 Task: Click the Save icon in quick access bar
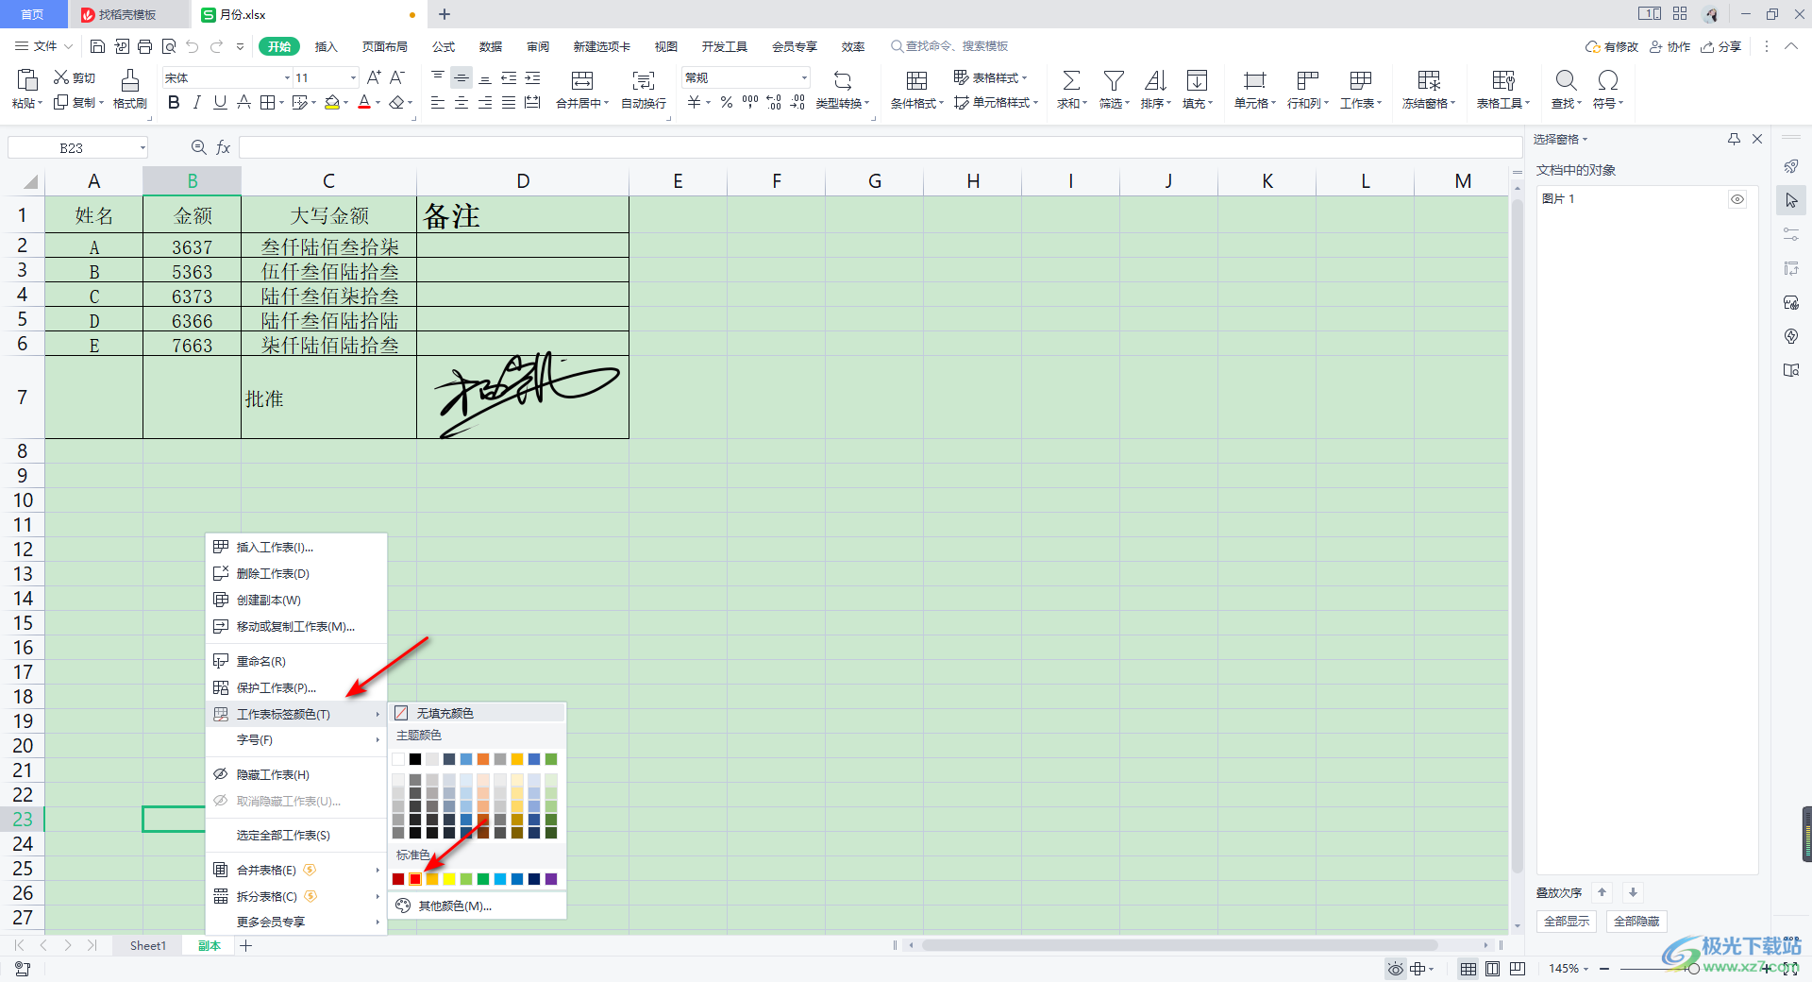pyautogui.click(x=97, y=46)
